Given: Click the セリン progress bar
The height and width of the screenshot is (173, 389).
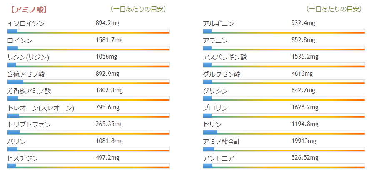Looking at the screenshot, I should 284,132.
